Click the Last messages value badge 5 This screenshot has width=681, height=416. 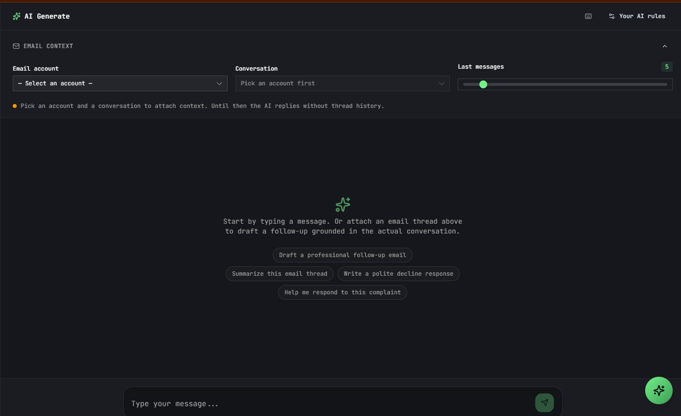coord(667,67)
